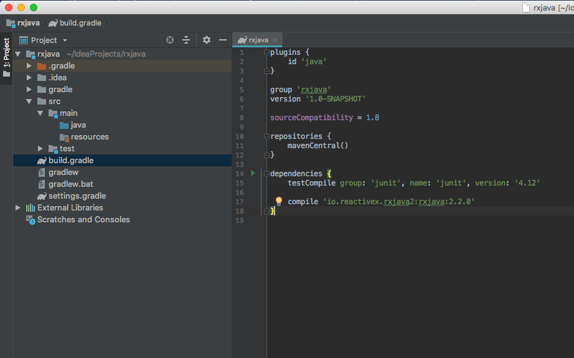574x358 pixels.
Task: Click the 'io.reactivex.rxjava2:rxjava:2.2.0' string
Action: tap(398, 201)
